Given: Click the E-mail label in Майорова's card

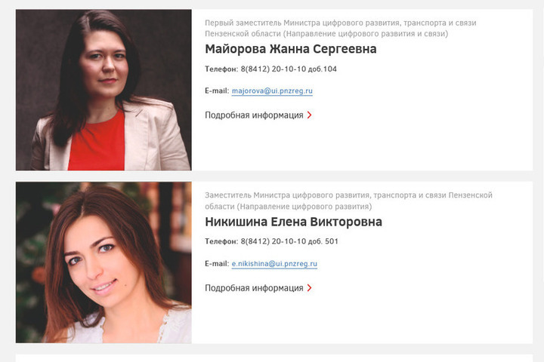Looking at the screenshot, I should (x=217, y=90).
